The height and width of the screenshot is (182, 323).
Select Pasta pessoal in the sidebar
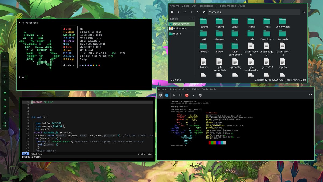tap(182, 24)
